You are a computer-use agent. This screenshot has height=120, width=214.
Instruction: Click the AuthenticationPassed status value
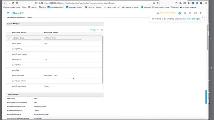41,114
